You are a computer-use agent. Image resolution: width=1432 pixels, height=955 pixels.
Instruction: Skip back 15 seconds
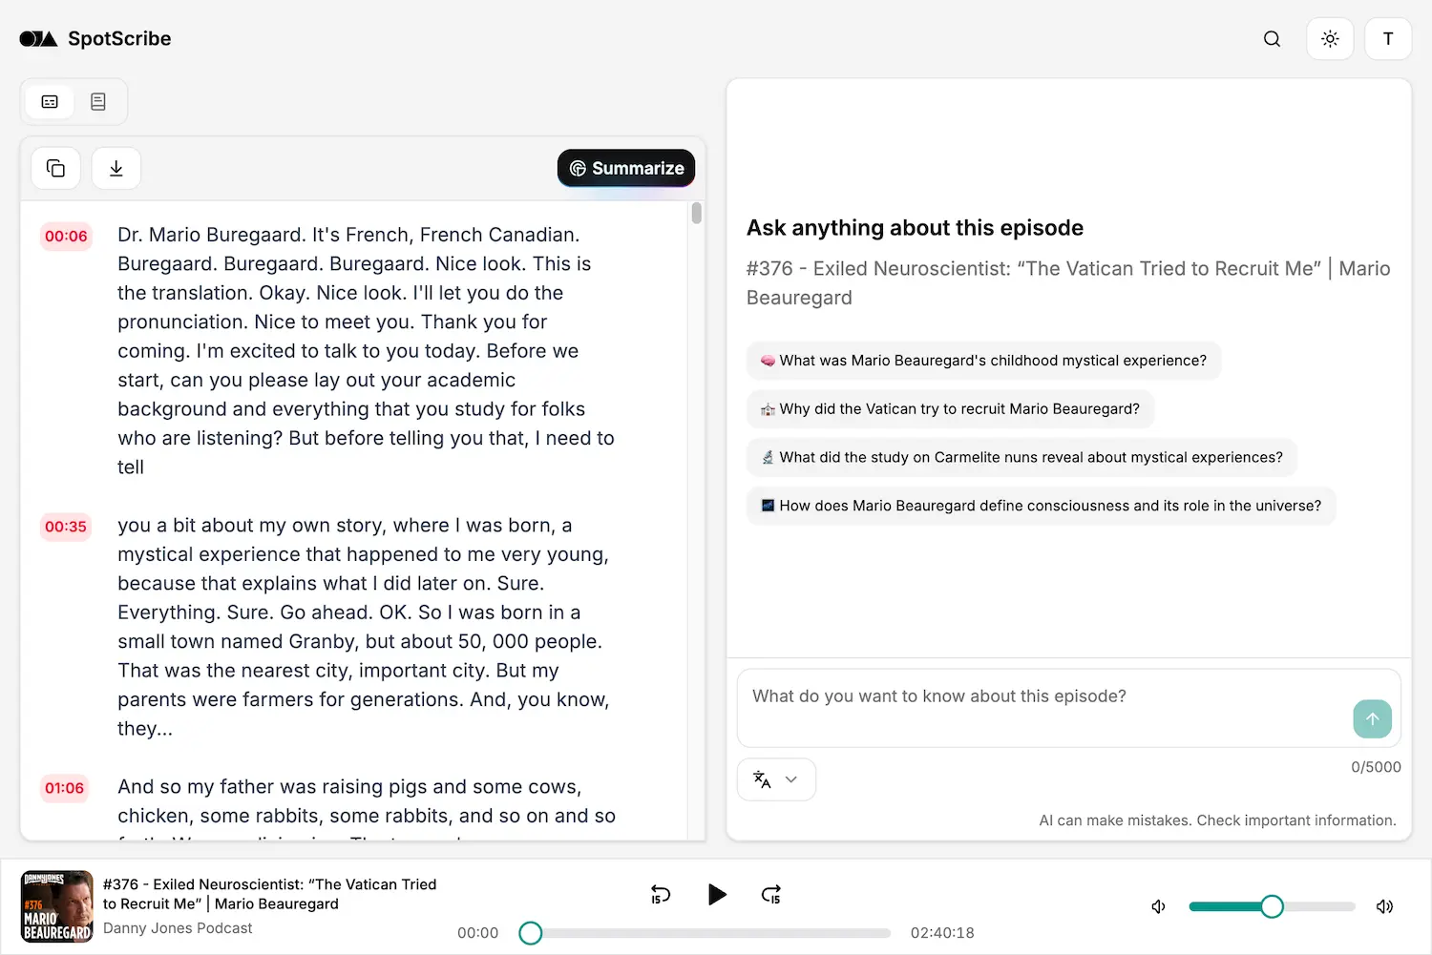(x=660, y=895)
